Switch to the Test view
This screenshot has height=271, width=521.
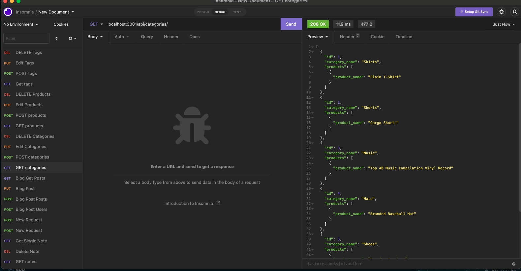click(237, 12)
